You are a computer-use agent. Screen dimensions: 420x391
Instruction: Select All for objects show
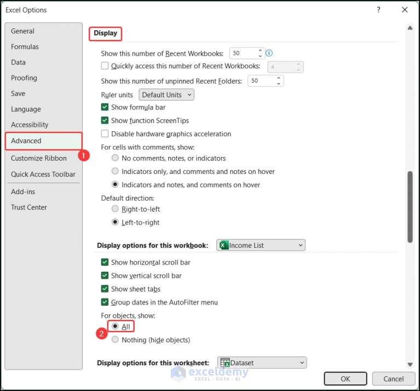[115, 326]
